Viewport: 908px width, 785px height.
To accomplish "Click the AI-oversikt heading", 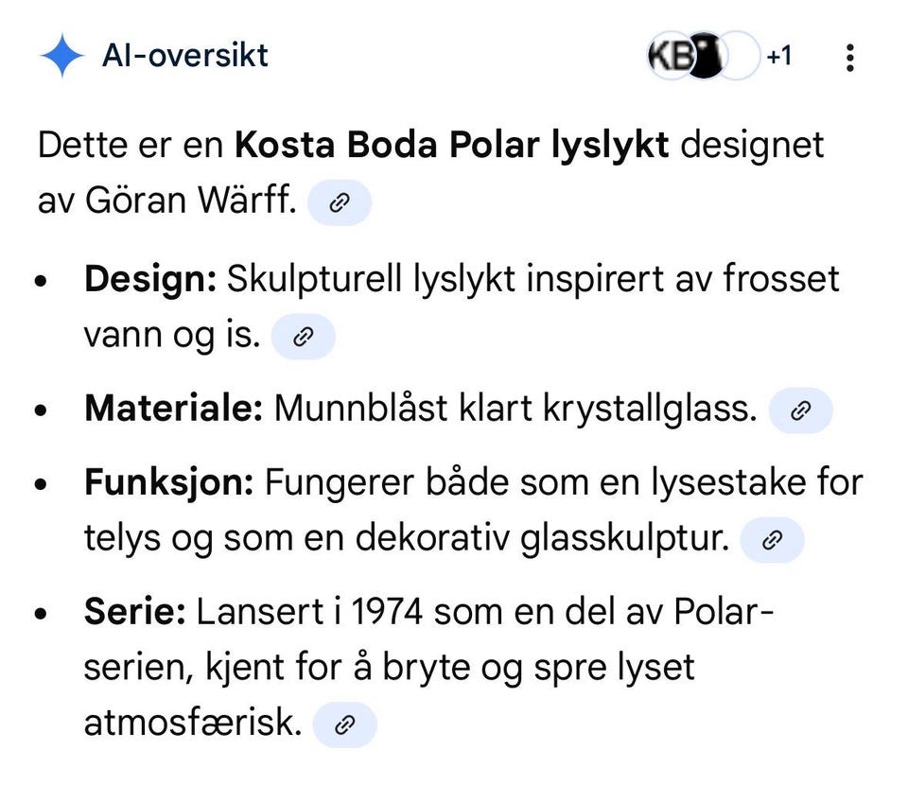I will pyautogui.click(x=185, y=56).
